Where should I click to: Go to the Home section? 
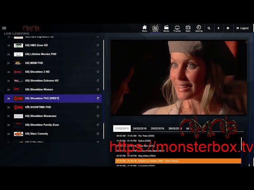click(144, 28)
